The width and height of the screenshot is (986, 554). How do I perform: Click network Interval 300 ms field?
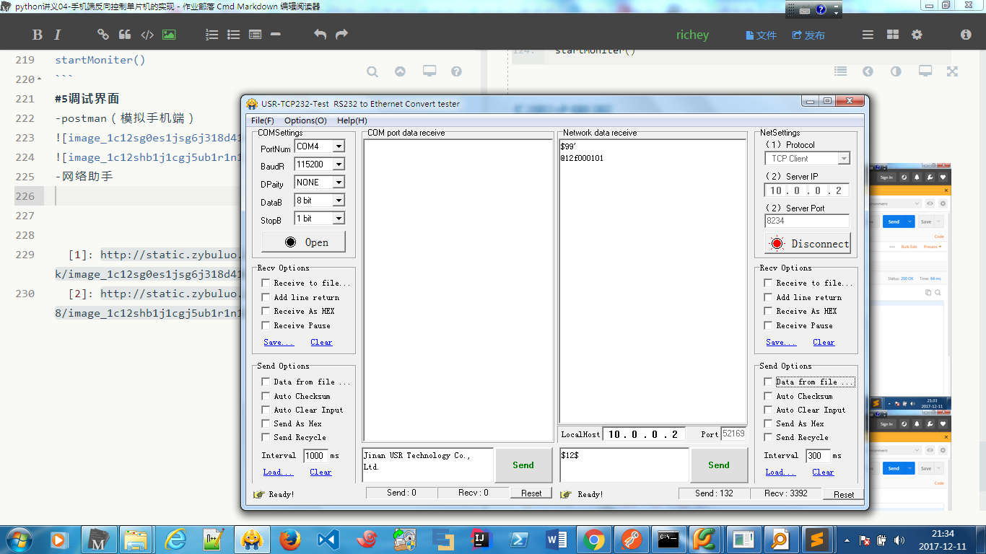click(x=818, y=455)
